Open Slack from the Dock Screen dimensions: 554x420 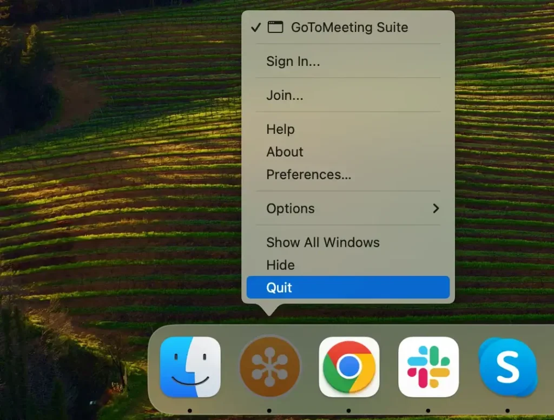click(x=428, y=367)
